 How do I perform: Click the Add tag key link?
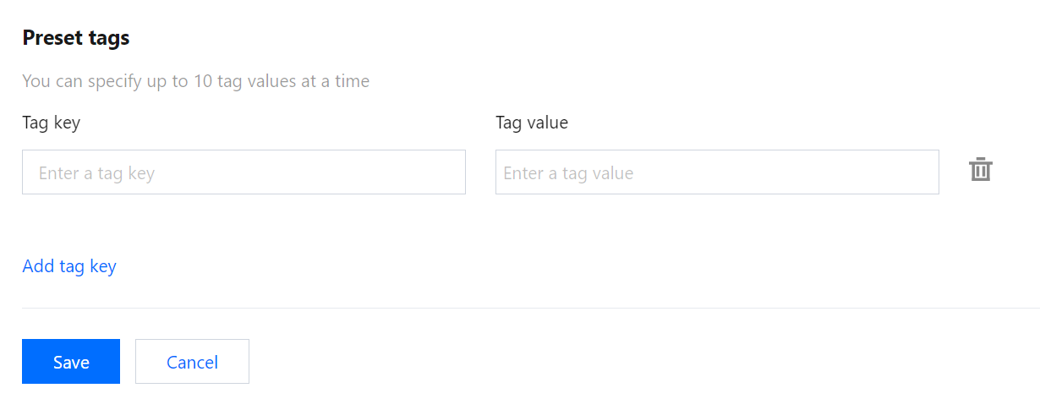[x=69, y=266]
